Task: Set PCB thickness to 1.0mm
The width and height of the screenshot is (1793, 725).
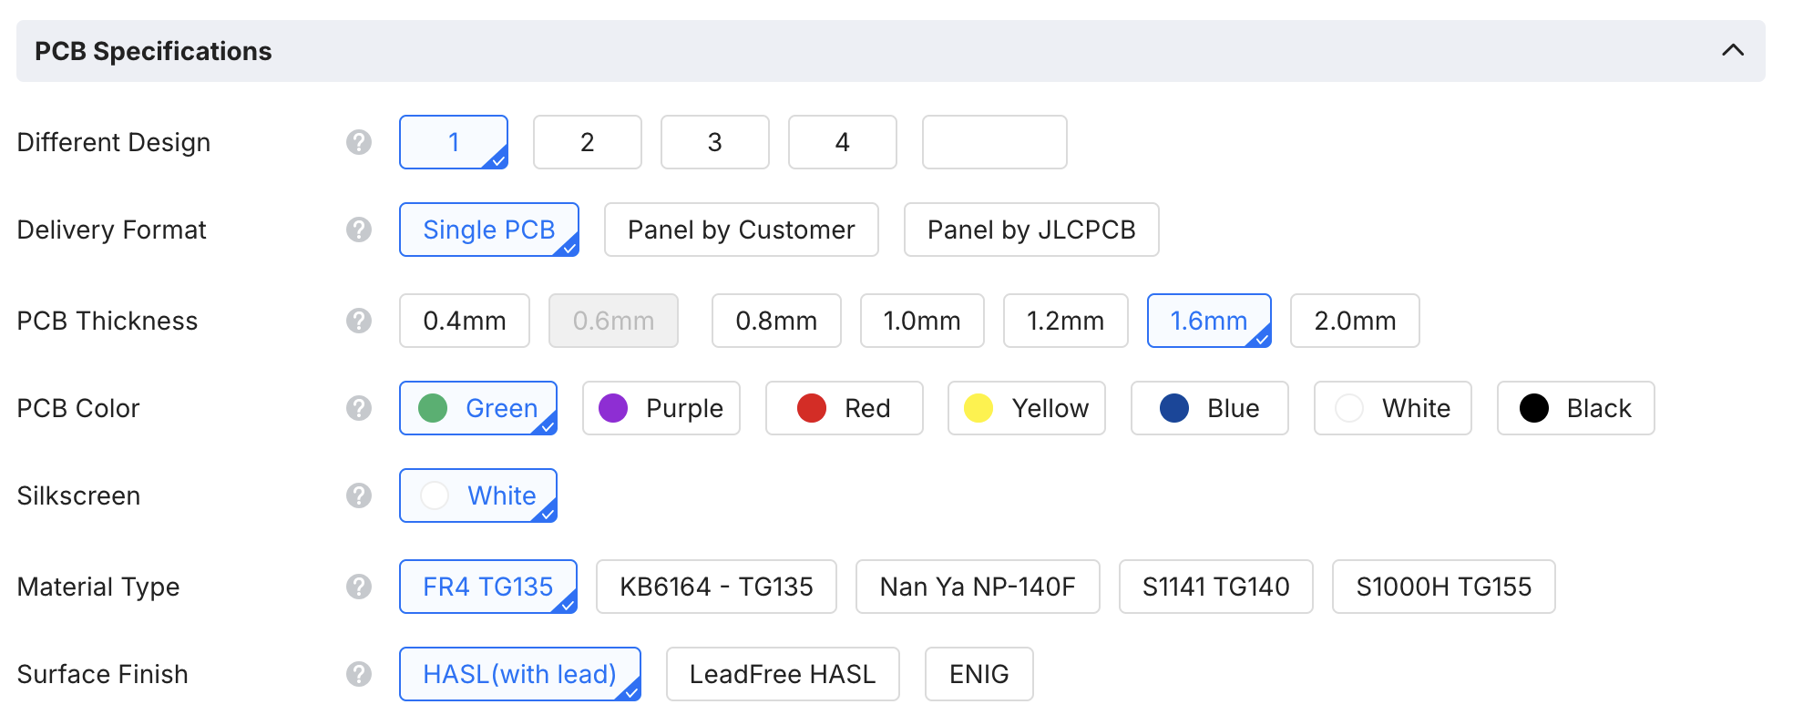Action: (x=922, y=321)
